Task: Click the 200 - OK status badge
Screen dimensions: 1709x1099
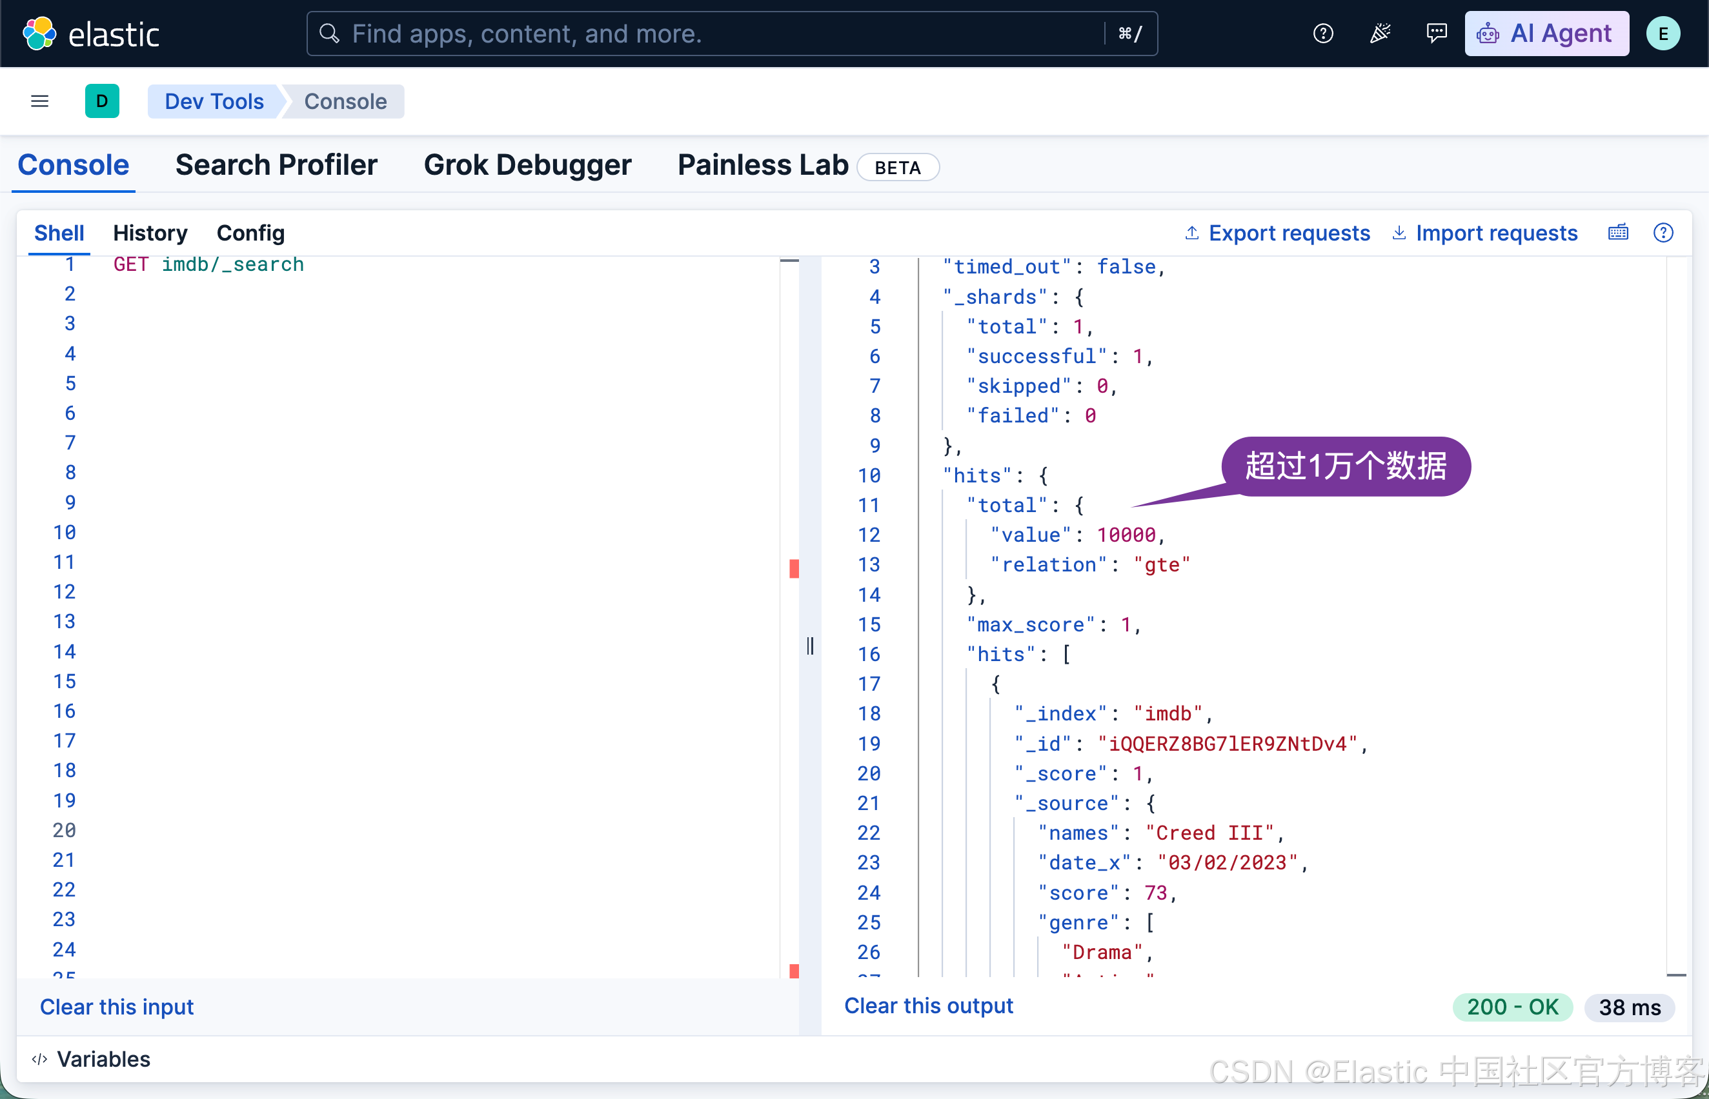Action: pos(1513,1007)
